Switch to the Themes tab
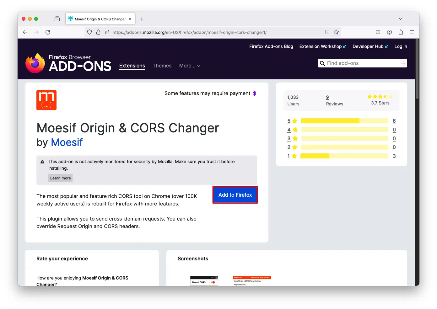 [162, 66]
